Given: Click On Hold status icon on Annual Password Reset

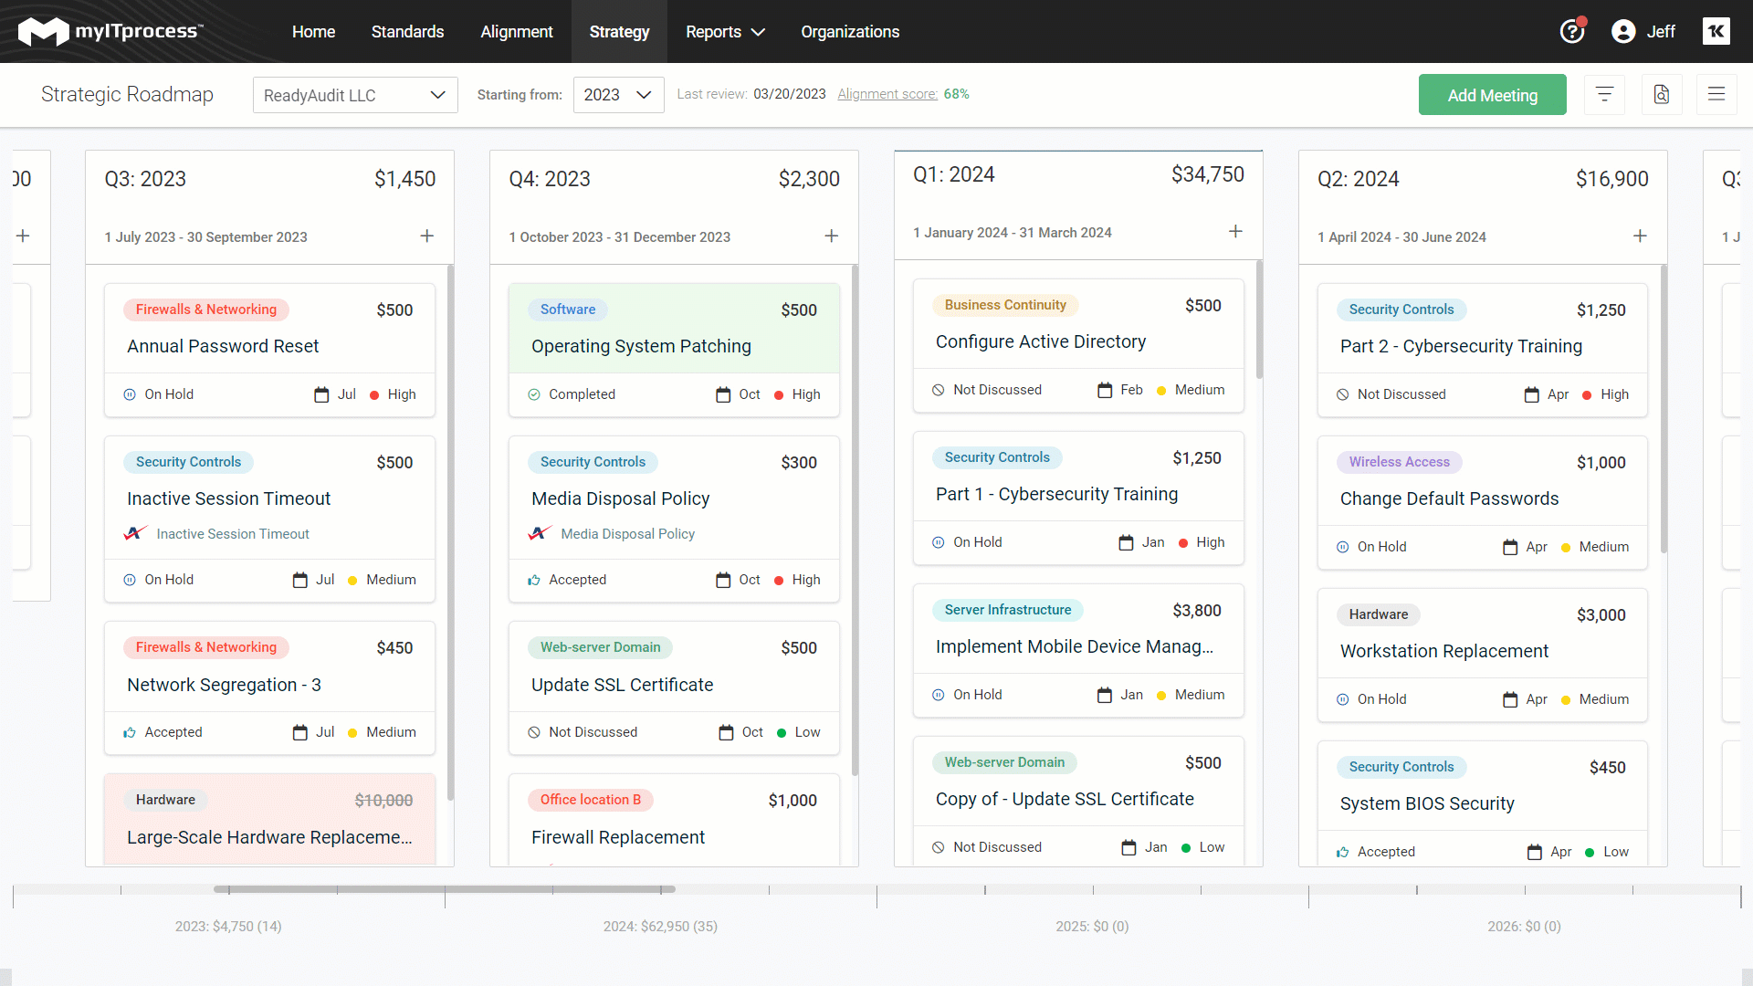Looking at the screenshot, I should coord(130,394).
